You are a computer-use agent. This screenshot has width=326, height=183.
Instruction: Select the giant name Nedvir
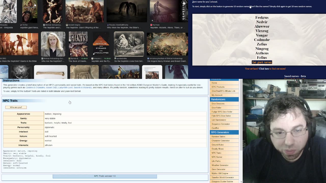[262, 22]
